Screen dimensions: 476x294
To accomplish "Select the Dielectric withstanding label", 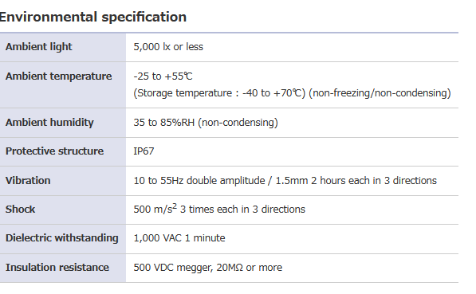I will coord(62,238).
